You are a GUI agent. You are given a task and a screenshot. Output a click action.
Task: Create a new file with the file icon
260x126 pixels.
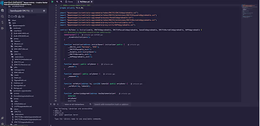(x=9, y=17)
